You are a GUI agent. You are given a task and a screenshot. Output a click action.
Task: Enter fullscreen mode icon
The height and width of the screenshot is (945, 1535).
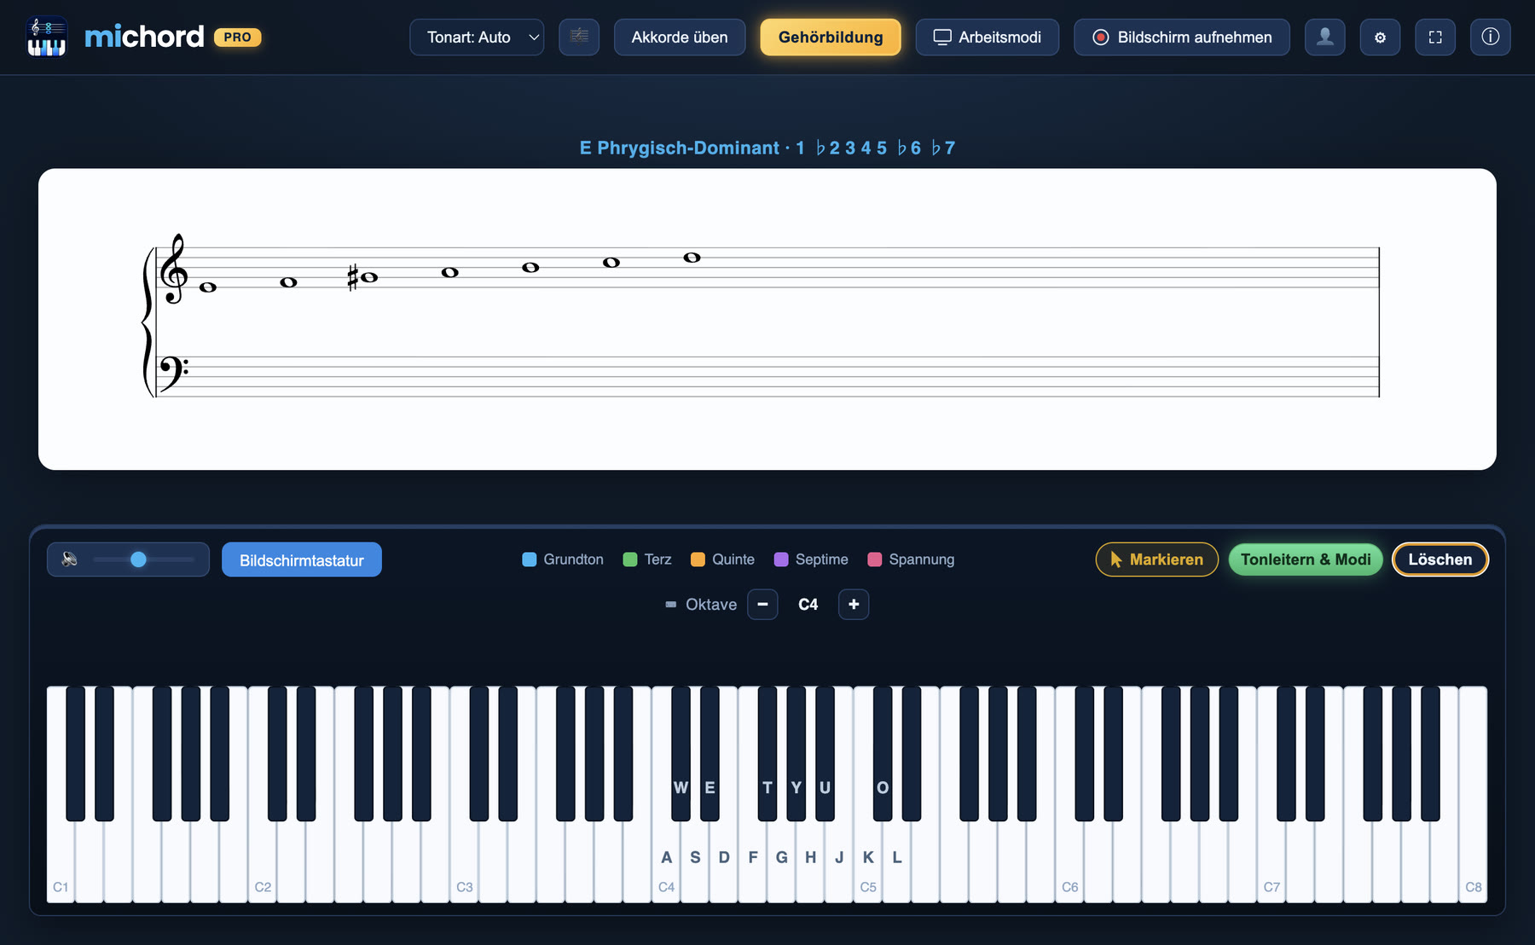coord(1435,37)
